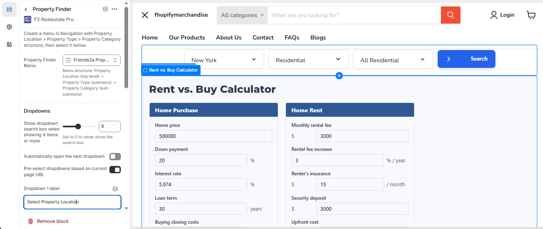This screenshot has width=543, height=229.
Task: Expand the New York location dropdown
Action: coord(224,59)
